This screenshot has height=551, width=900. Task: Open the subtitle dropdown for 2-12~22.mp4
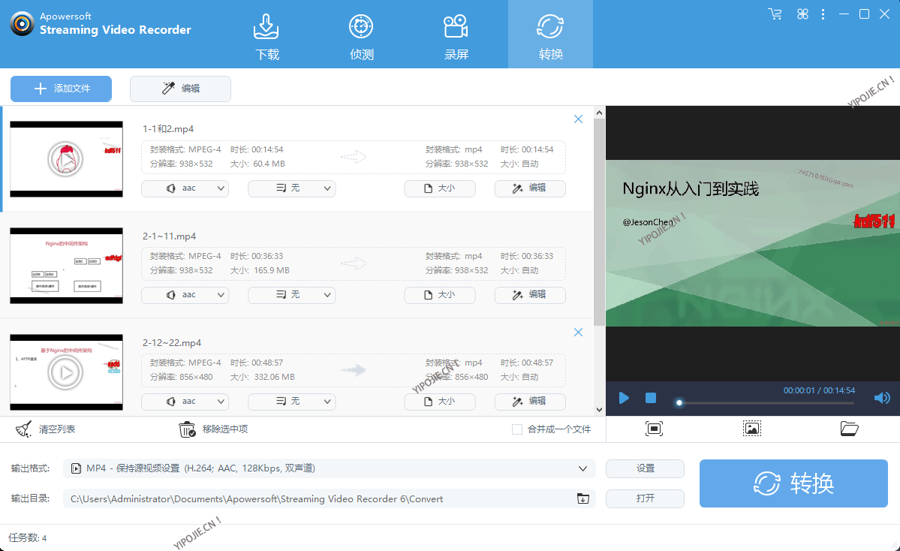click(291, 402)
